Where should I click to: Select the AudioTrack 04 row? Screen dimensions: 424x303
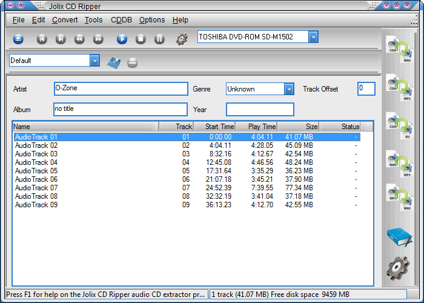click(x=187, y=162)
